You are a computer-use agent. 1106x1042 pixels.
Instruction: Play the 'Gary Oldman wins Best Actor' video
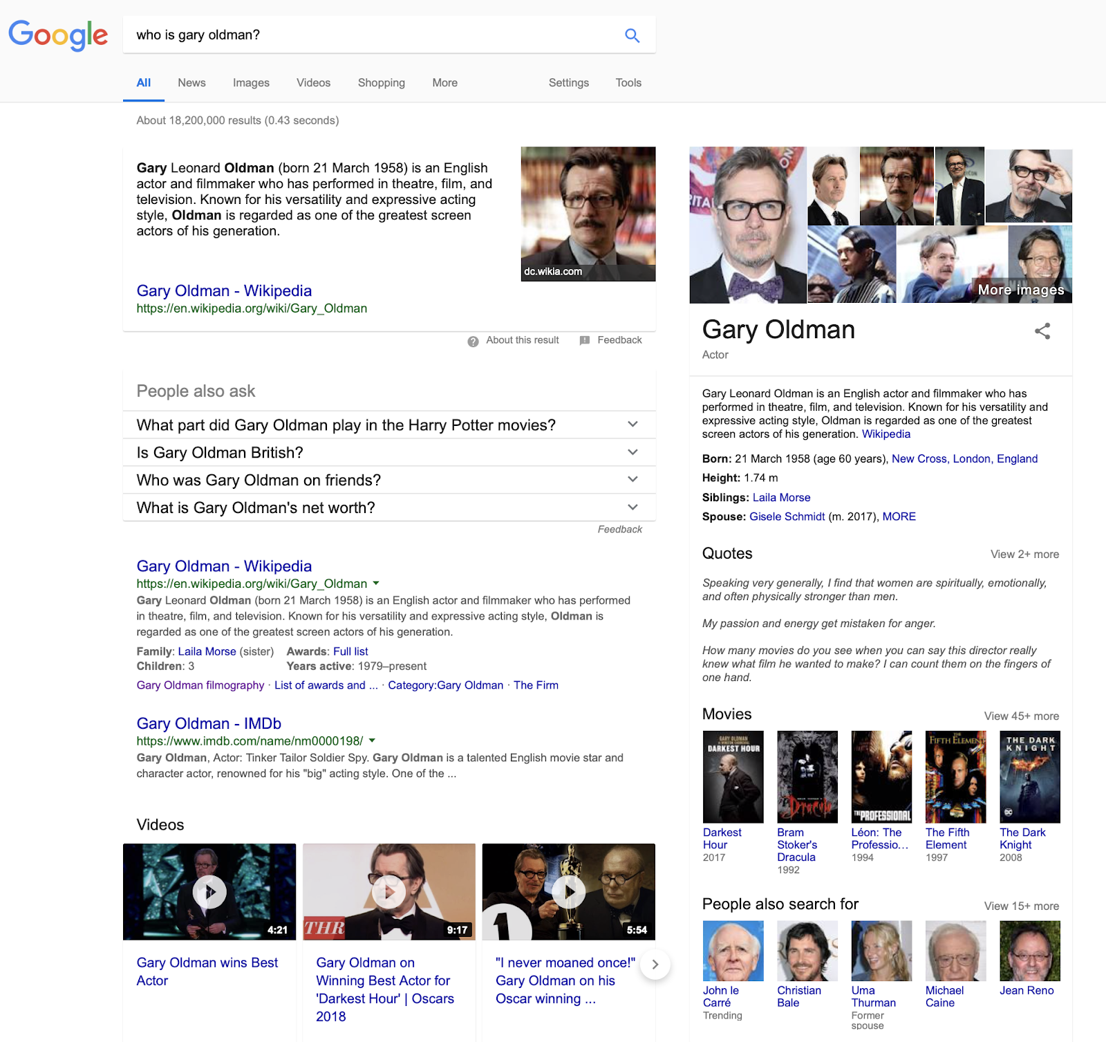209,892
